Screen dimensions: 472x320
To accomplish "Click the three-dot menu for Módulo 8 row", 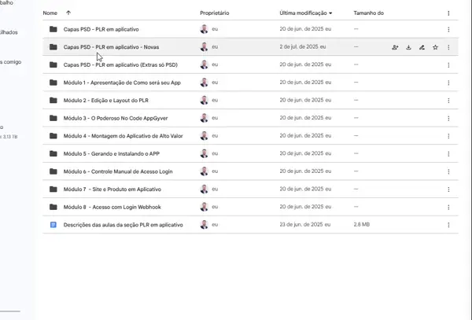I will tap(448, 207).
